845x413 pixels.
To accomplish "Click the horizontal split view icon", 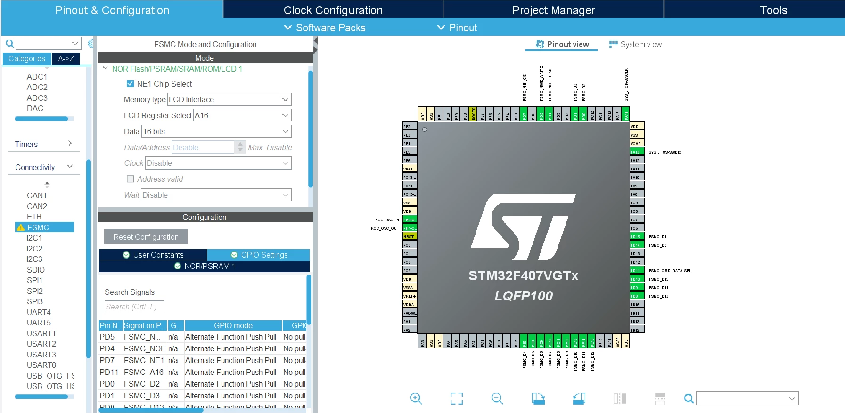I will (x=660, y=398).
